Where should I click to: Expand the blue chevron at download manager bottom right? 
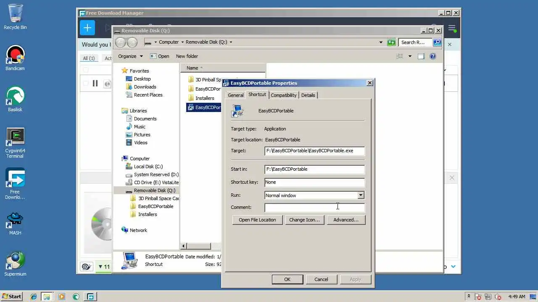454,267
